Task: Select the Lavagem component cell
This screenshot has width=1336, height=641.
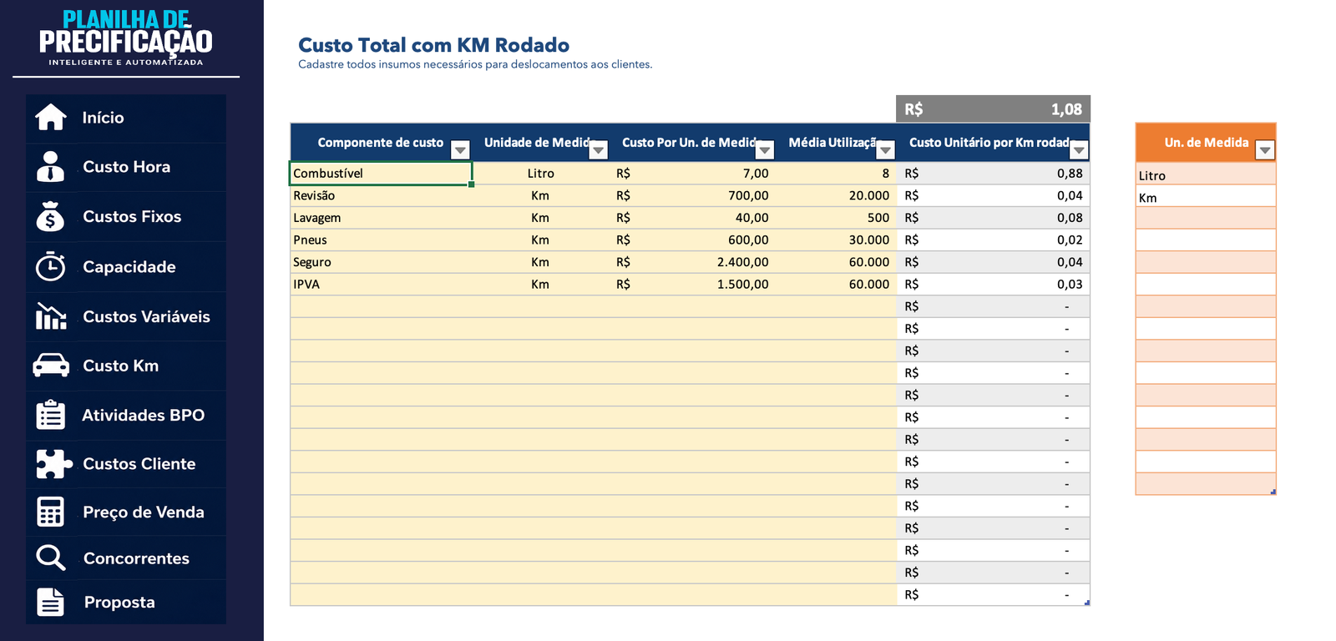Action: point(381,218)
